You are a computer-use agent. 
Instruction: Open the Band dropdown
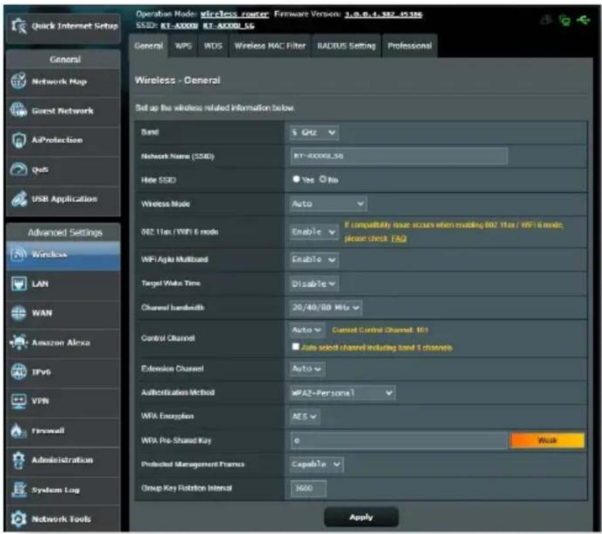314,132
